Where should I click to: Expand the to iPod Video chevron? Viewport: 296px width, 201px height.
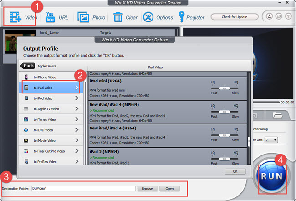pyautogui.click(x=77, y=98)
